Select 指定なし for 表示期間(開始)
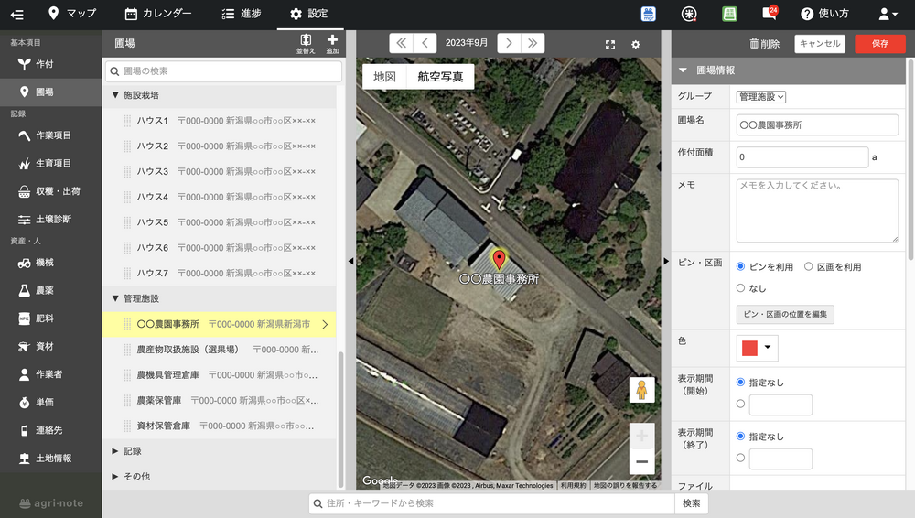This screenshot has width=915, height=518. [741, 383]
